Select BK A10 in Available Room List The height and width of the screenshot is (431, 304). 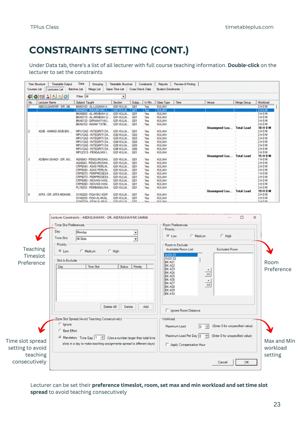[181, 294]
